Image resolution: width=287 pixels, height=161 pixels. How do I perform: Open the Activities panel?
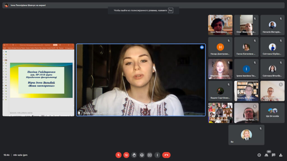click(281, 155)
